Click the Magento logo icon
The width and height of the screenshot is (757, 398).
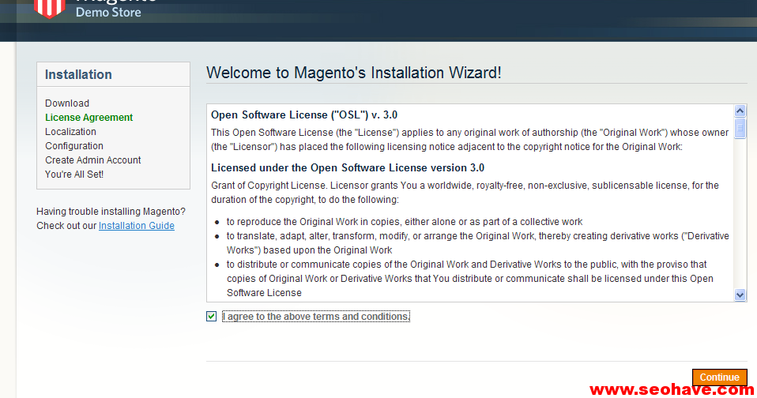(x=50, y=9)
